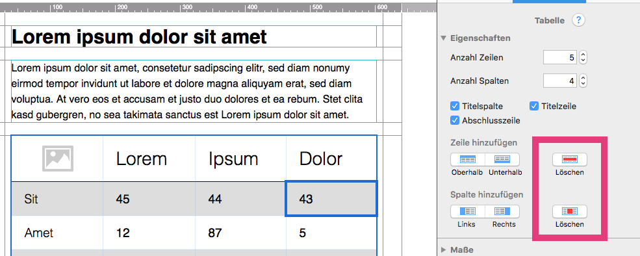This screenshot has height=256, width=640.
Task: Click the 300 mark on horizontal ruler
Action: [x=186, y=7]
